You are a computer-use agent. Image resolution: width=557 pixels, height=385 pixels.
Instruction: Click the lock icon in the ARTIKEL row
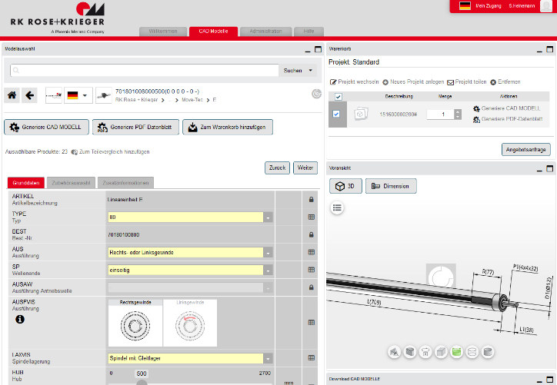(x=311, y=200)
